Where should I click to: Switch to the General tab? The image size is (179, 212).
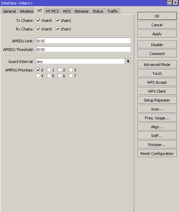pyautogui.click(x=9, y=11)
